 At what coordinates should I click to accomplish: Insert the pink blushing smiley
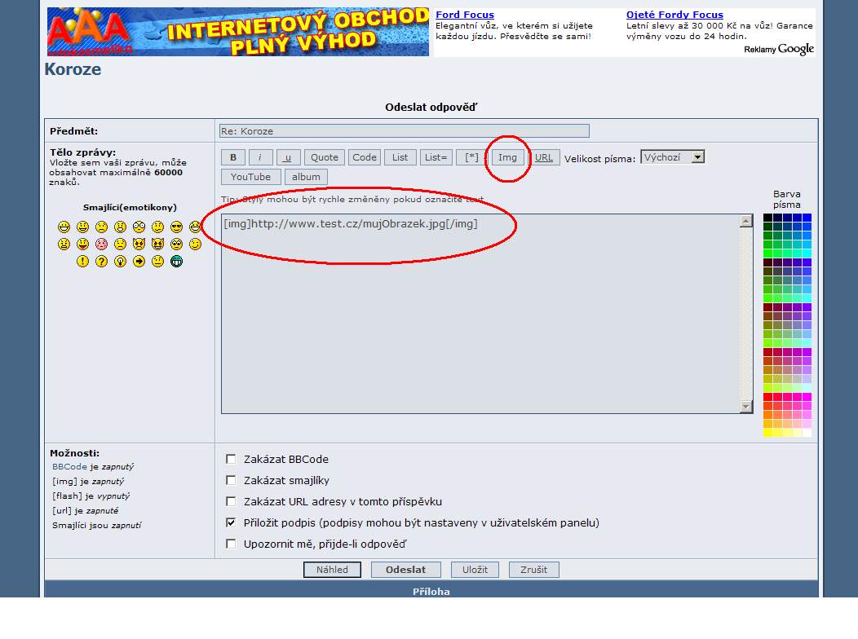pyautogui.click(x=101, y=244)
